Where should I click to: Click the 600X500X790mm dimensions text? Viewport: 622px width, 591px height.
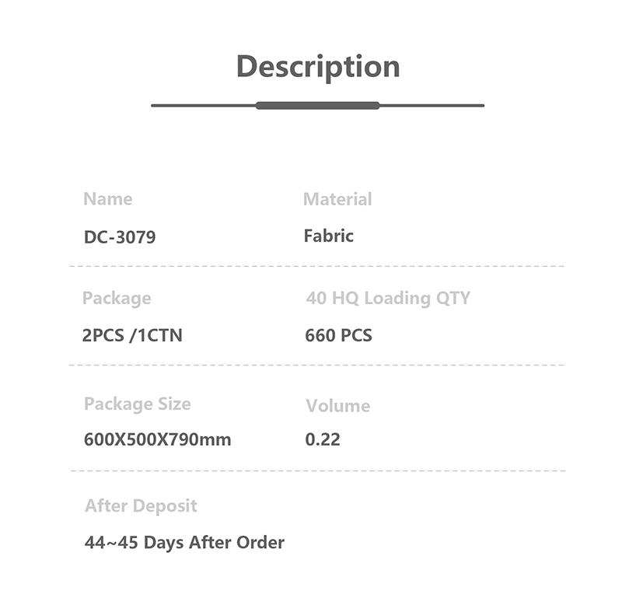158,440
